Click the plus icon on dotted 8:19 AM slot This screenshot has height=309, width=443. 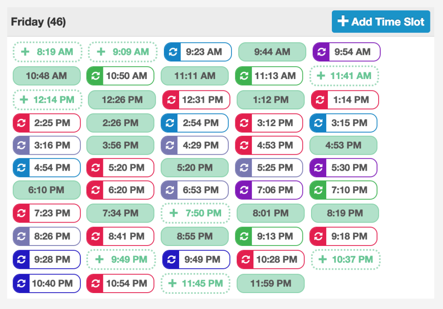tap(25, 52)
